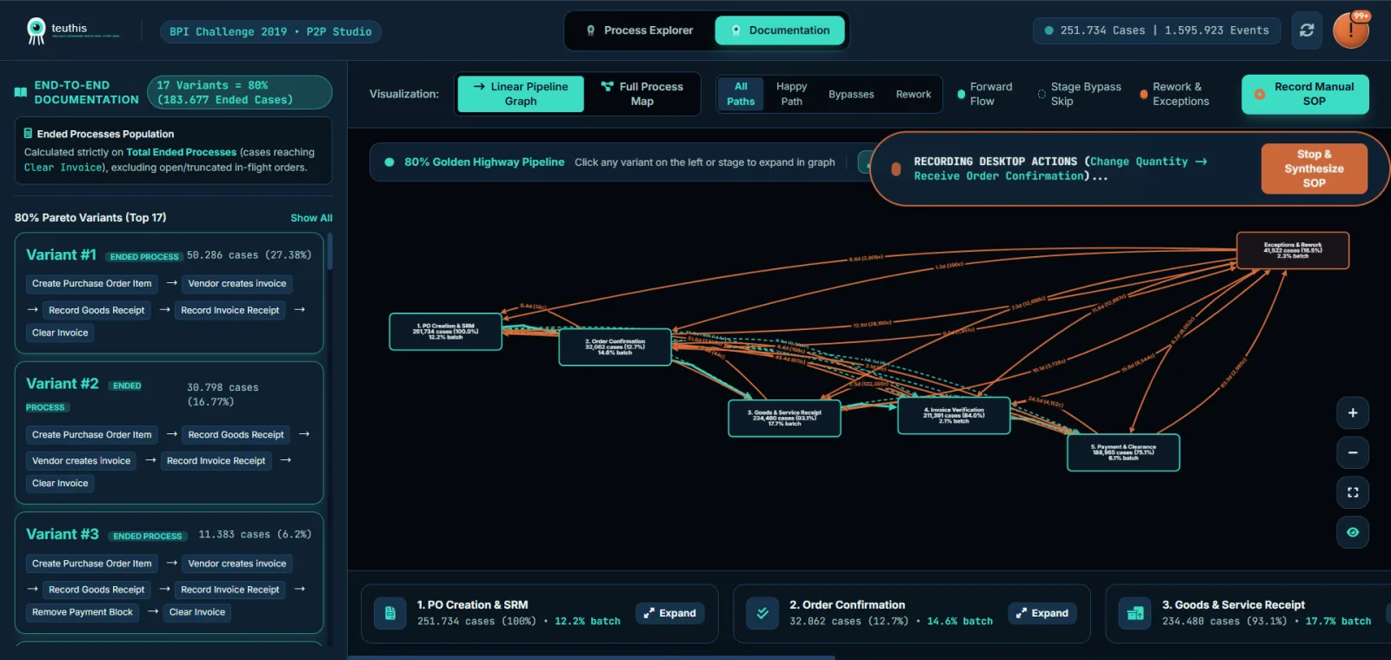Toggle graph visibility with the eye button
Viewport: 1391px width, 660px height.
1353,532
